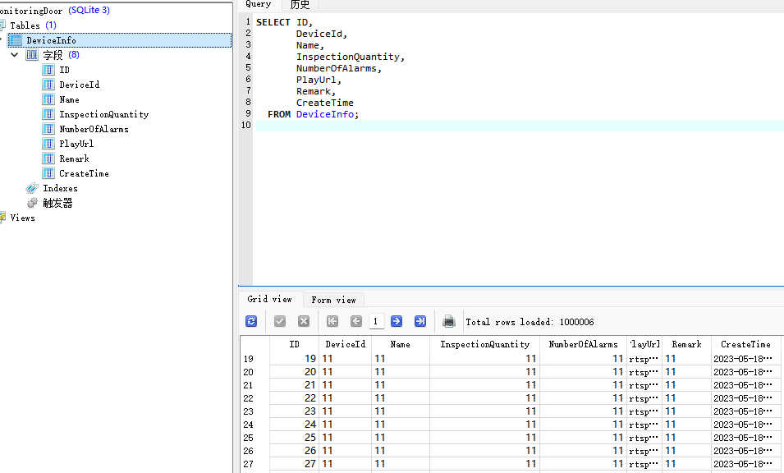This screenshot has width=784, height=473.
Task: Select the DeviceInfo table in the tree
Action: pyautogui.click(x=120, y=40)
